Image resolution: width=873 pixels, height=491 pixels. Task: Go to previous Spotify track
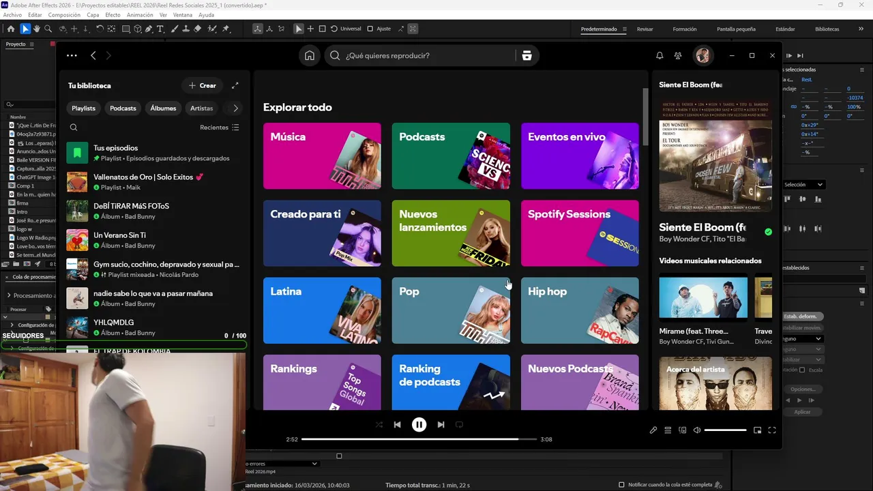[x=397, y=425]
